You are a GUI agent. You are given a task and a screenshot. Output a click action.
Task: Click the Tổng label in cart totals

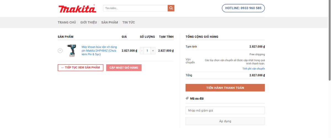tap(189, 75)
